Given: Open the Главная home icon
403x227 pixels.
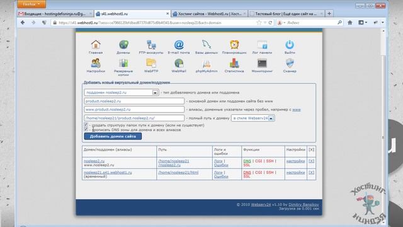Looking at the screenshot, I should pyautogui.click(x=96, y=45).
